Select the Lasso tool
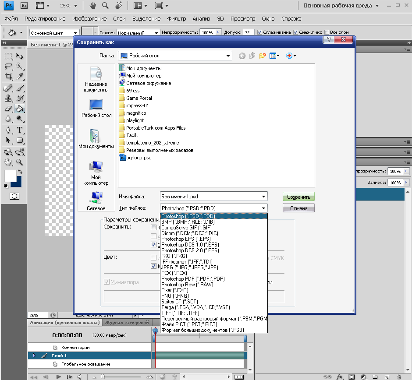Viewport: 412px width, 380px height. click(8, 66)
